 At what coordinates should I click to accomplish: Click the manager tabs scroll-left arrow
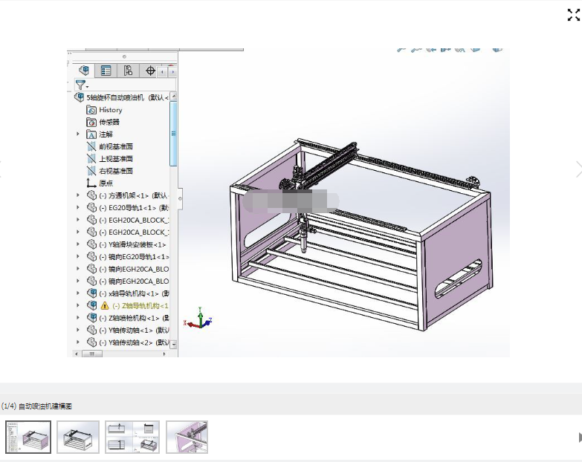(x=162, y=72)
